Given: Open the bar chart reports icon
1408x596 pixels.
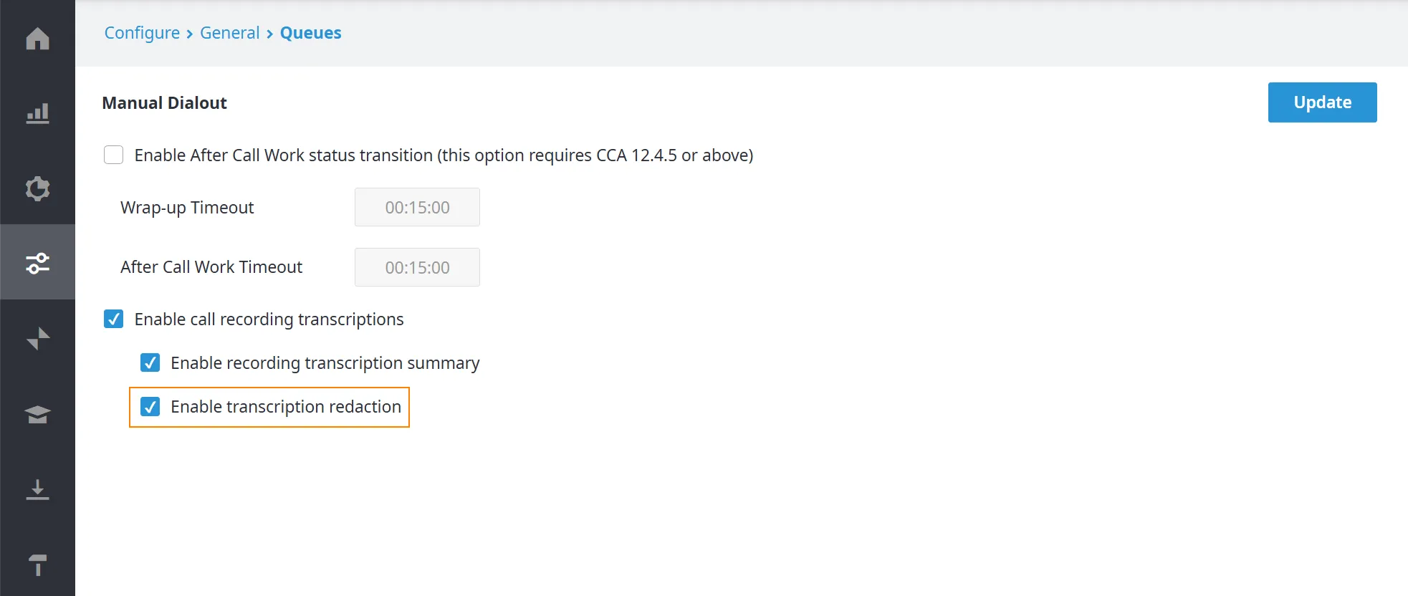Looking at the screenshot, I should [x=37, y=113].
